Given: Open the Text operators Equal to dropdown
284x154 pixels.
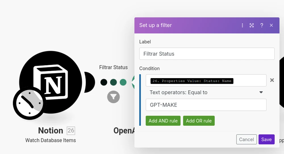Looking at the screenshot, I should point(206,93).
